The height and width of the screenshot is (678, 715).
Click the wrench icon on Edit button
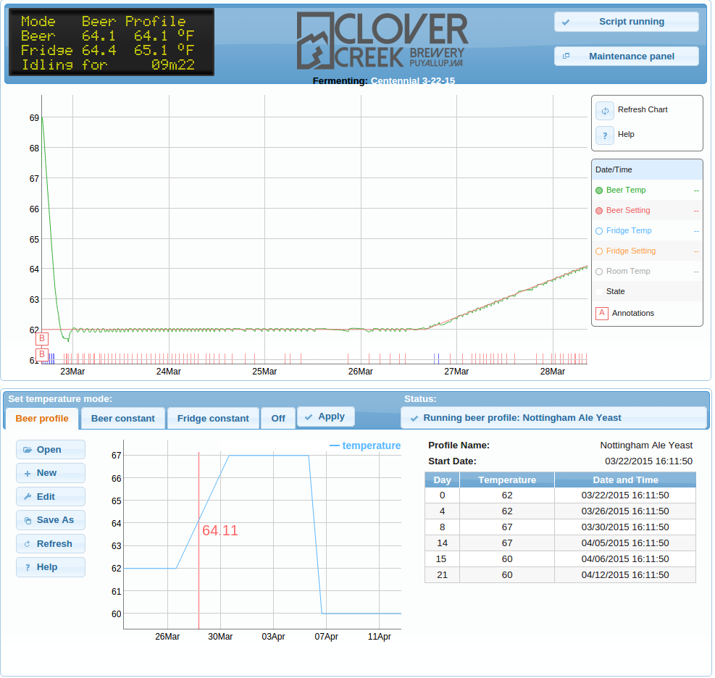[28, 496]
